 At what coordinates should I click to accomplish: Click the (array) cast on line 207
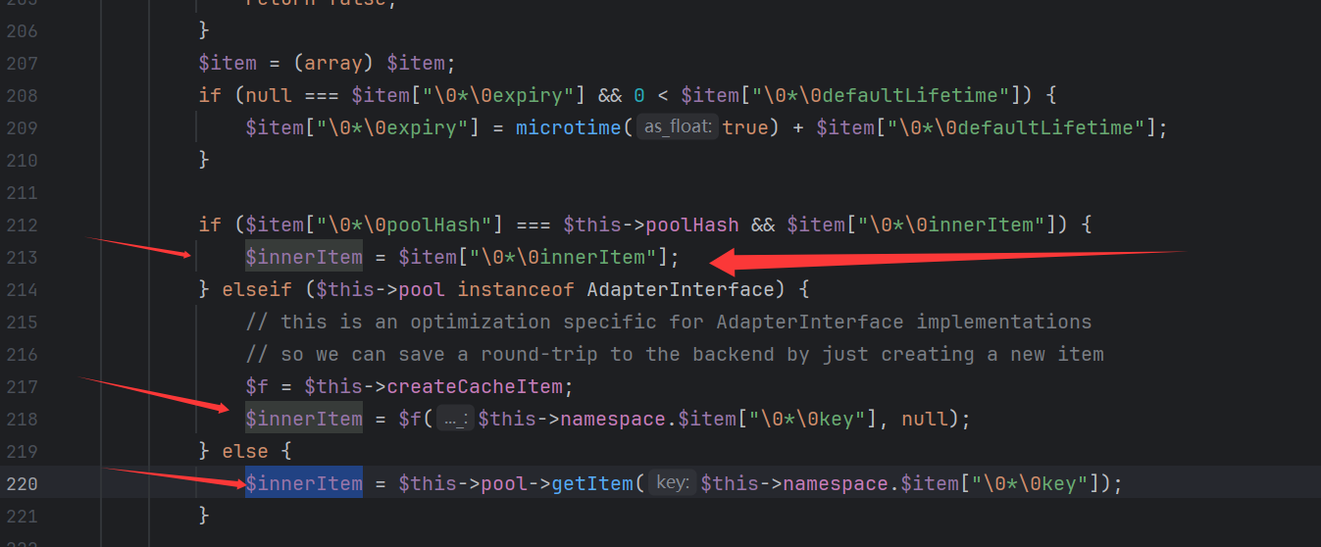[x=333, y=63]
